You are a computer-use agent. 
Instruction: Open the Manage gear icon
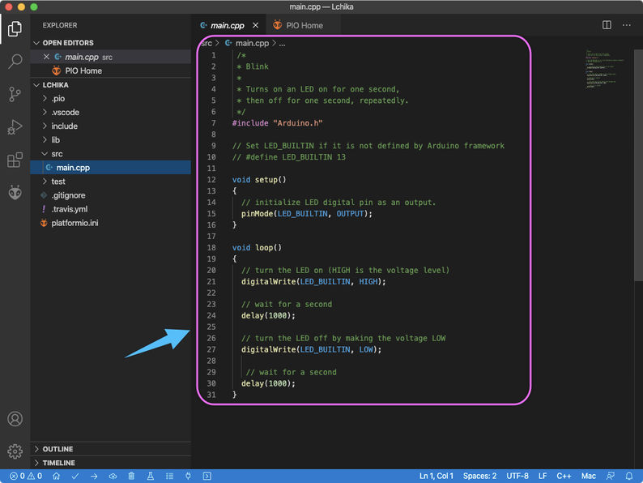click(x=15, y=451)
